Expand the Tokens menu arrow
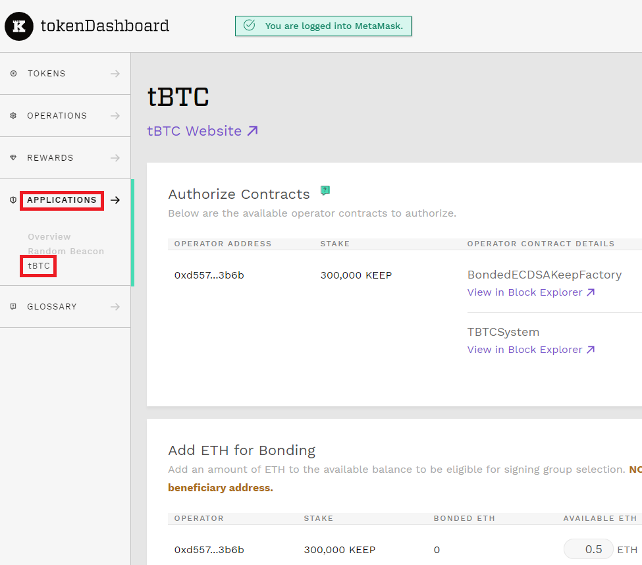642x565 pixels. click(x=115, y=74)
